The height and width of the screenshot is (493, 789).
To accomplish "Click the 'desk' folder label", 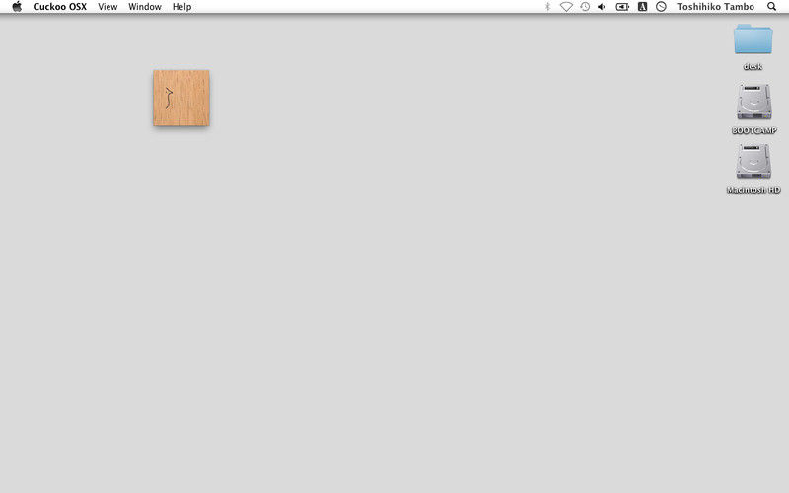I will coord(753,67).
